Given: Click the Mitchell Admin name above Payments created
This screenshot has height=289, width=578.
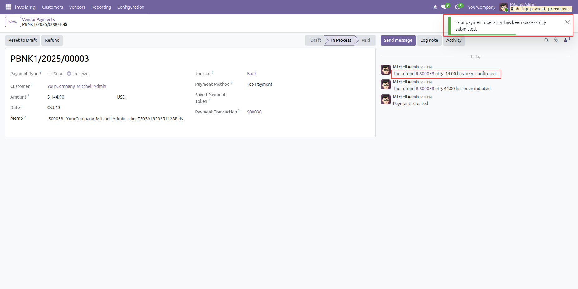Looking at the screenshot, I should [x=406, y=97].
